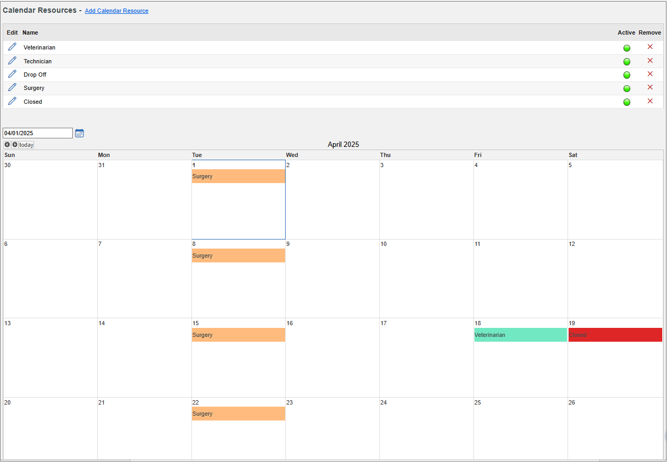Click the Name column header
This screenshot has height=462, width=667.
tap(30, 32)
